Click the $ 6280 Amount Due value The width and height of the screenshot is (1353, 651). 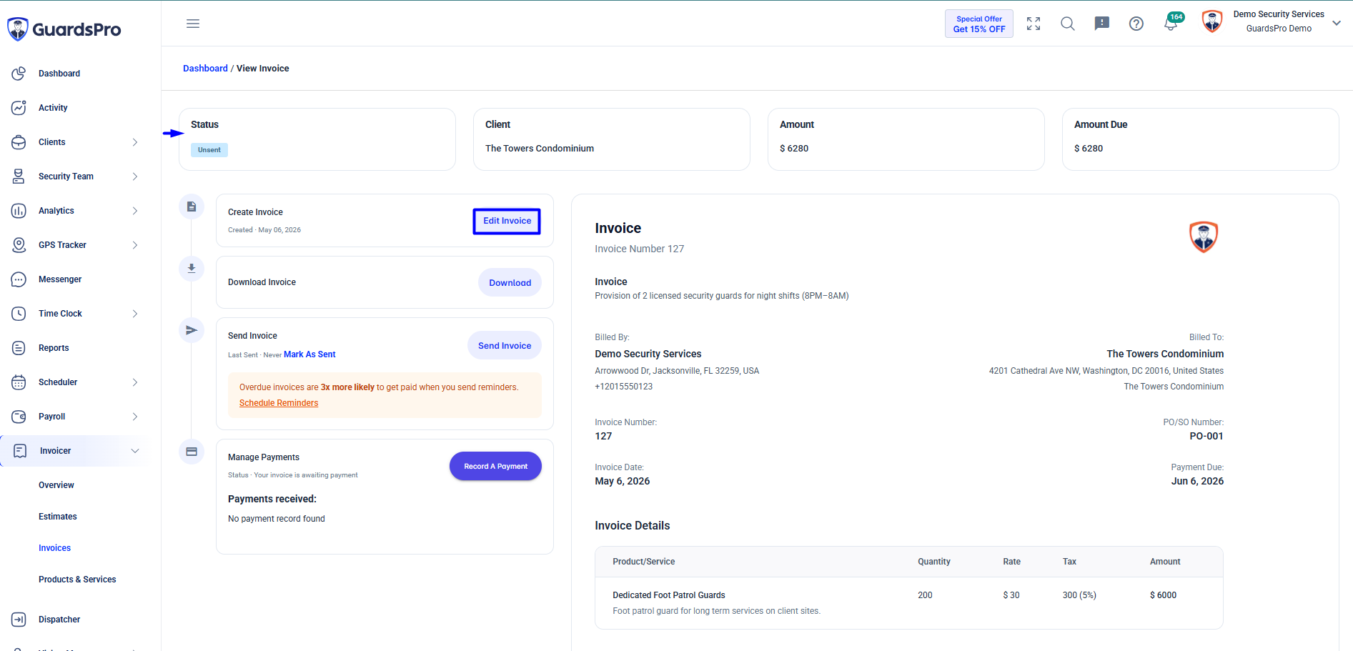[1089, 149]
